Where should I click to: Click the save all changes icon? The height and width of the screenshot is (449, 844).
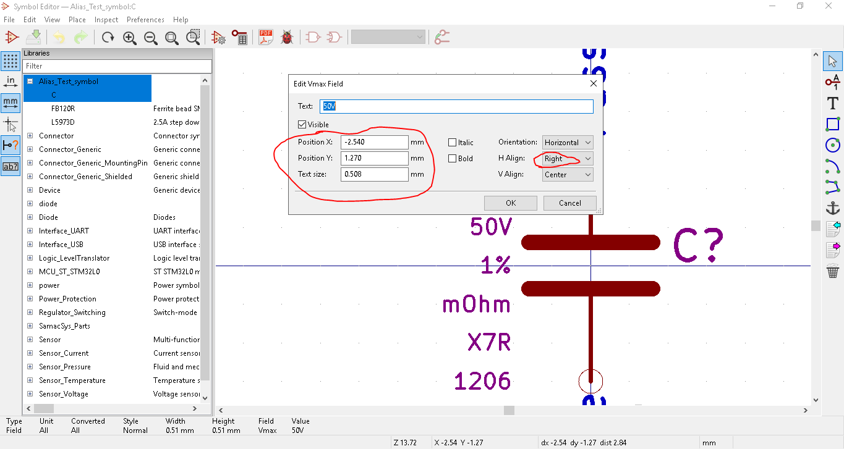click(x=34, y=38)
